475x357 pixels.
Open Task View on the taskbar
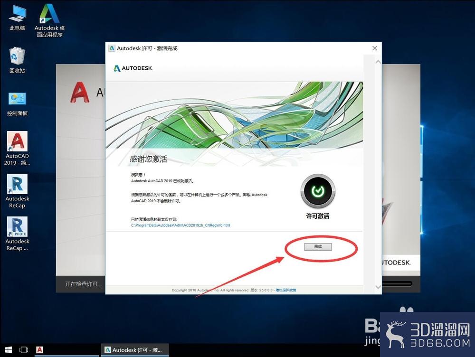[24, 350]
